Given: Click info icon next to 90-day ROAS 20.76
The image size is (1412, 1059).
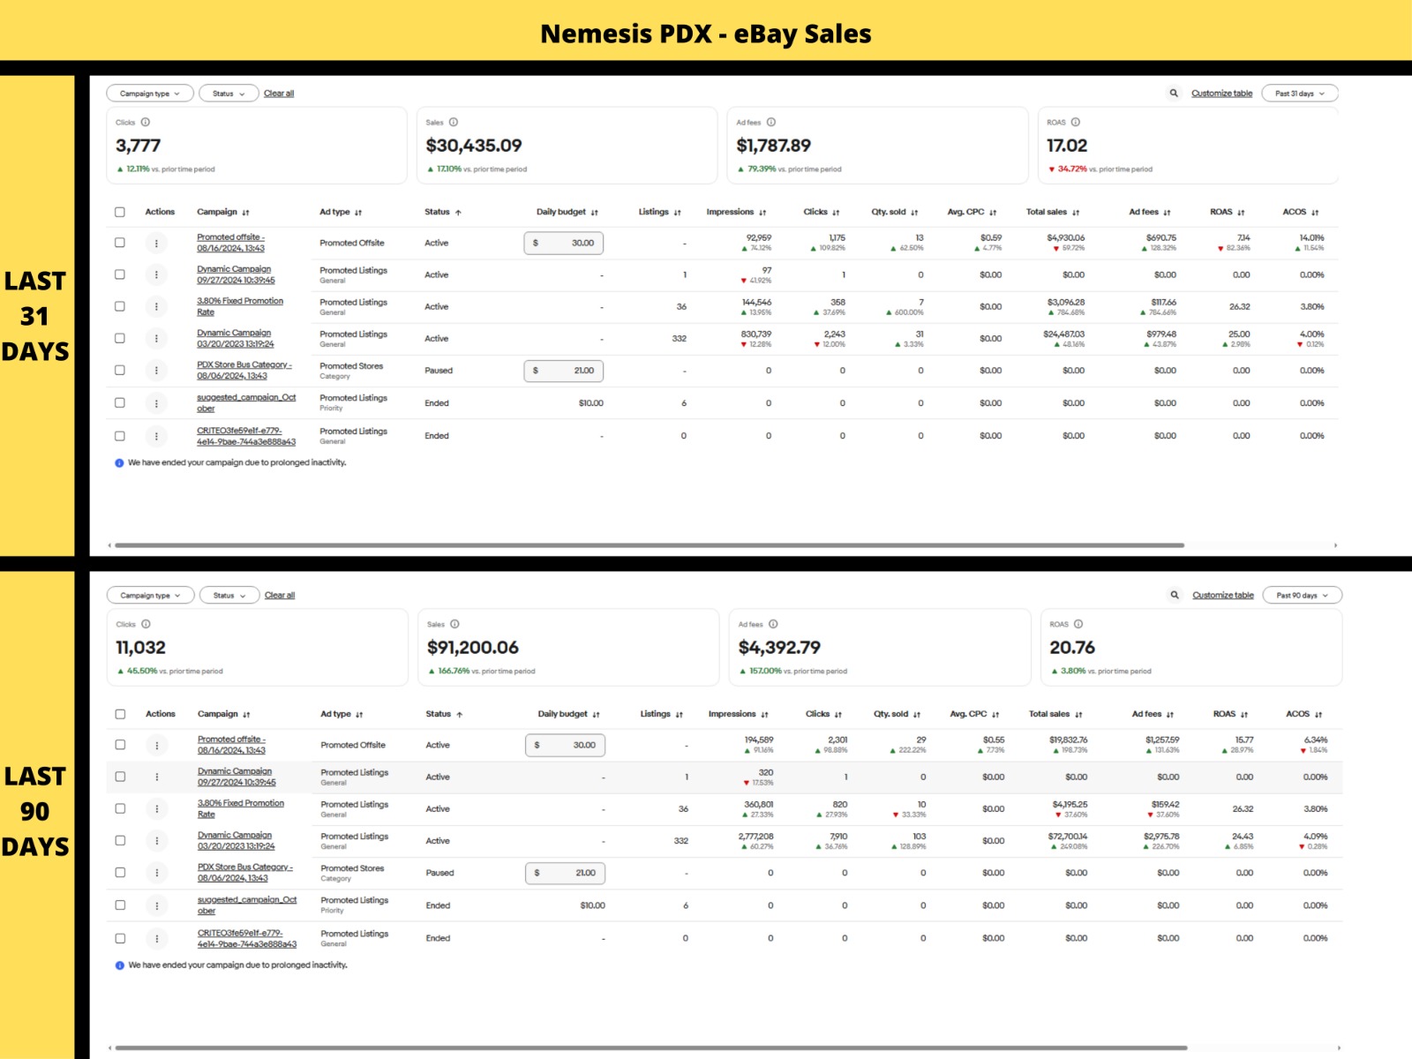Looking at the screenshot, I should (1078, 624).
